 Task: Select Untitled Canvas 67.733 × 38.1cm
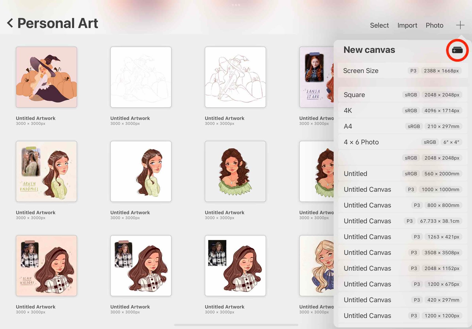click(403, 221)
